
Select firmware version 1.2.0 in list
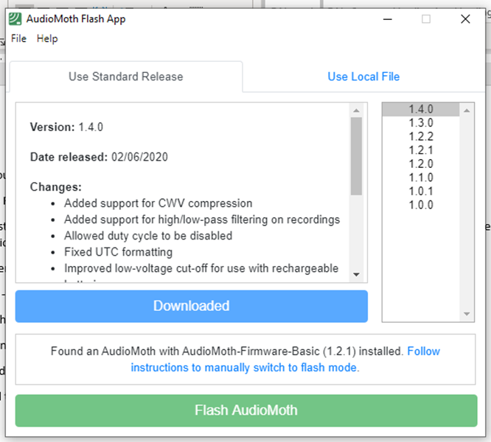coord(421,164)
